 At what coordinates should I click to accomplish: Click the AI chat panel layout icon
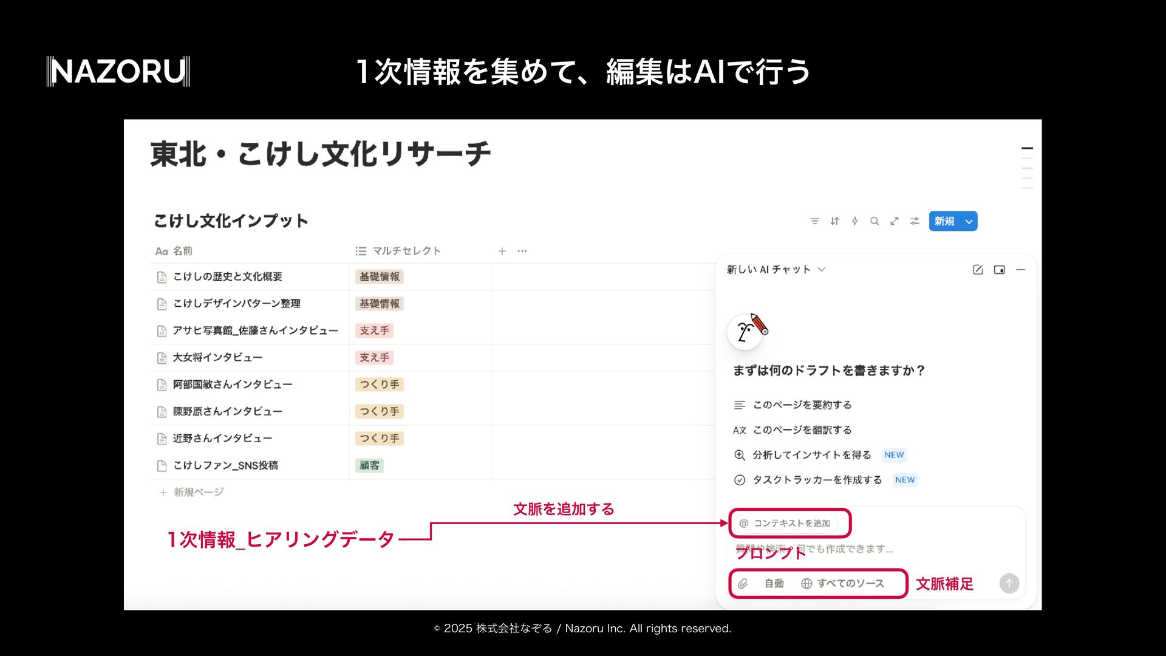999,270
